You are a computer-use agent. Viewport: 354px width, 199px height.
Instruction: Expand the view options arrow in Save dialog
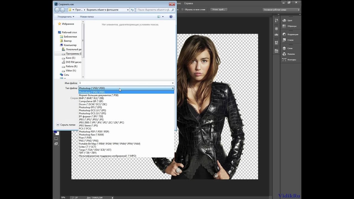tap(163, 17)
